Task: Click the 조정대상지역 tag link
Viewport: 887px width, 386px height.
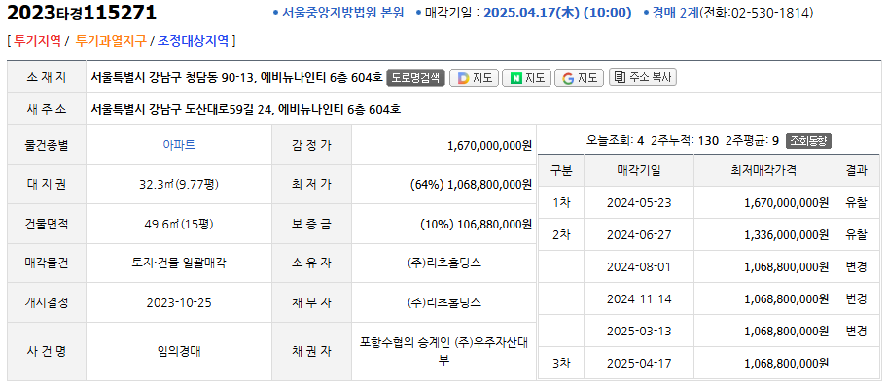Action: coord(193,40)
